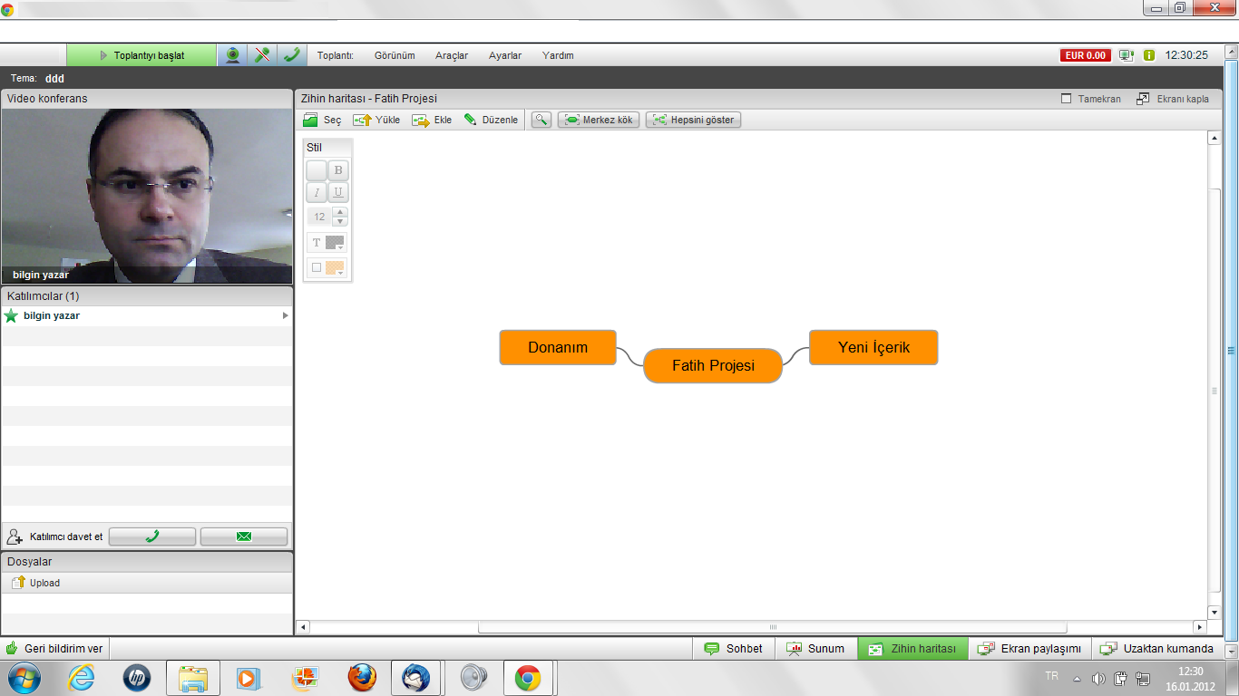This screenshot has height=696, width=1239.
Task: Click the volume speaker tray icon
Action: 1098,678
